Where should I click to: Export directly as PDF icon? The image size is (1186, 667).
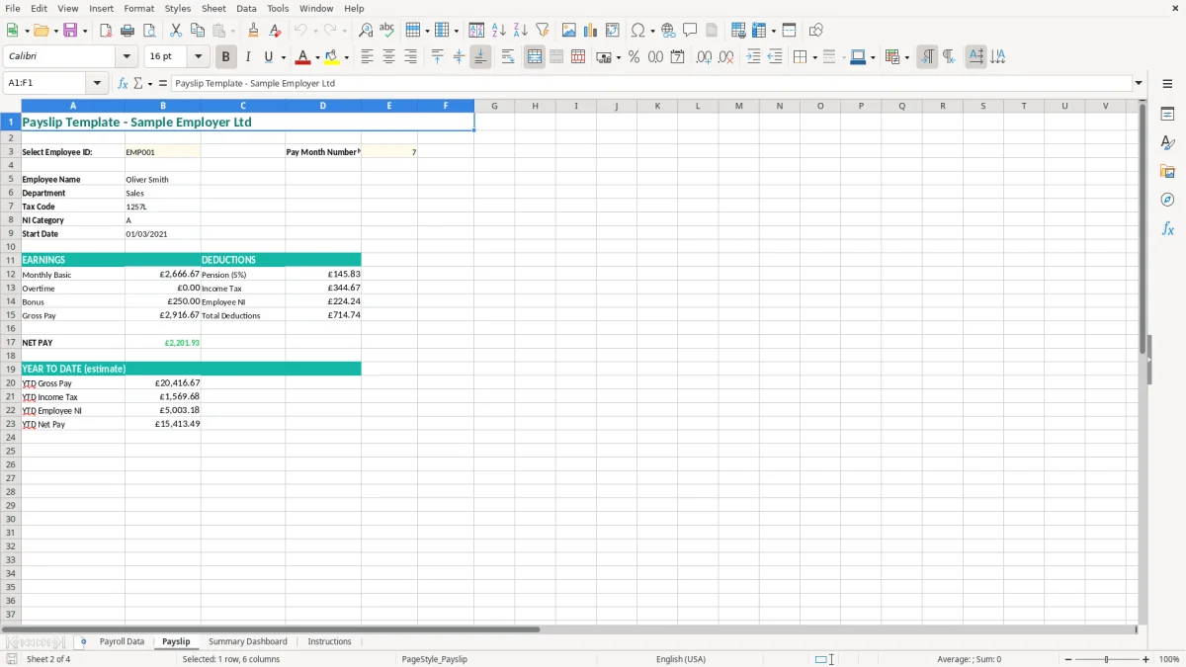(x=106, y=31)
